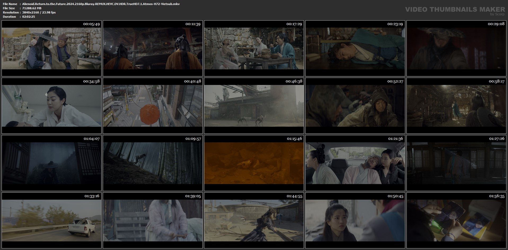Click the timestamp 01:04:07
Screen dimensions: 508x250
(x=92, y=139)
